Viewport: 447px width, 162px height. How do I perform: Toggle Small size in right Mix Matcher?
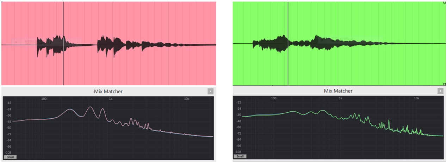pyautogui.click(x=240, y=156)
